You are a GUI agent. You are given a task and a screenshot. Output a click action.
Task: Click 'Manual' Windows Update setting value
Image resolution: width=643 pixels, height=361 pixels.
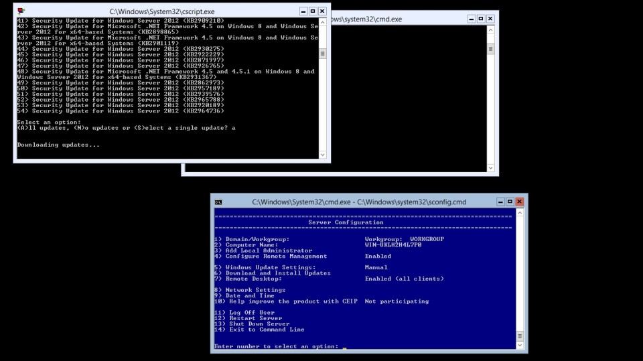[x=376, y=267]
